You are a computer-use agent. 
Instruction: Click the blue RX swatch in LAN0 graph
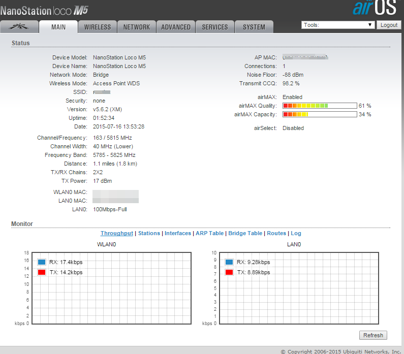(x=229, y=262)
